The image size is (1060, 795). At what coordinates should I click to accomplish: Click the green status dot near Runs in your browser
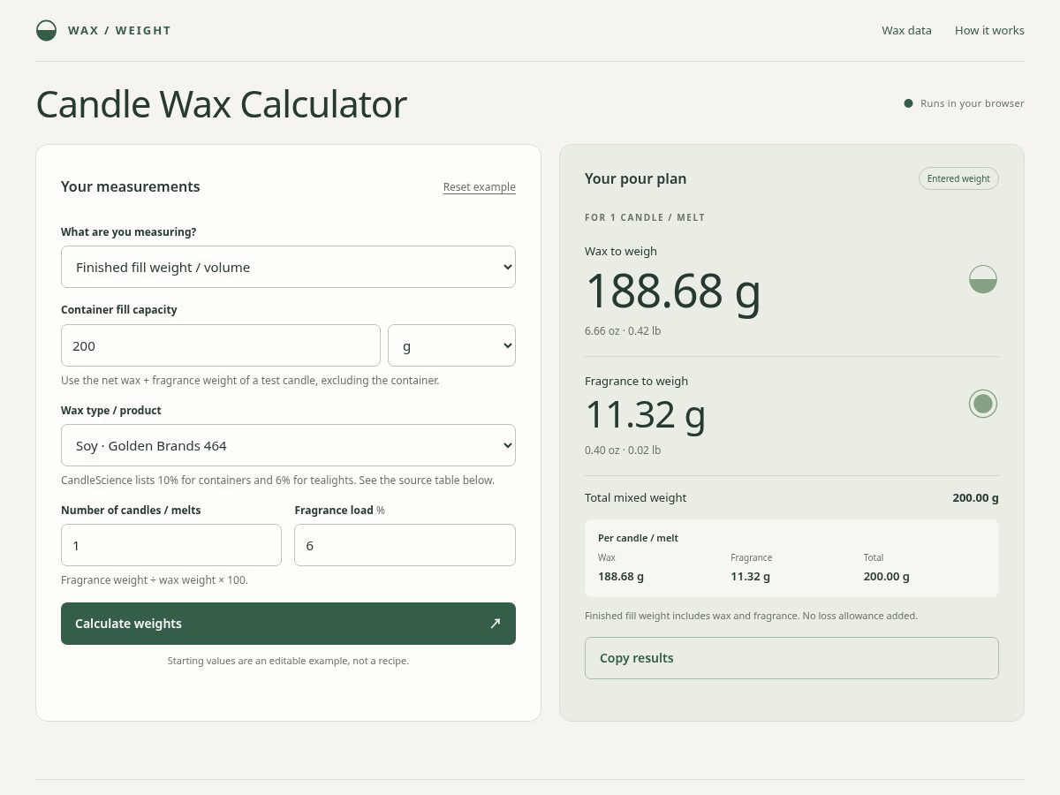coord(908,103)
